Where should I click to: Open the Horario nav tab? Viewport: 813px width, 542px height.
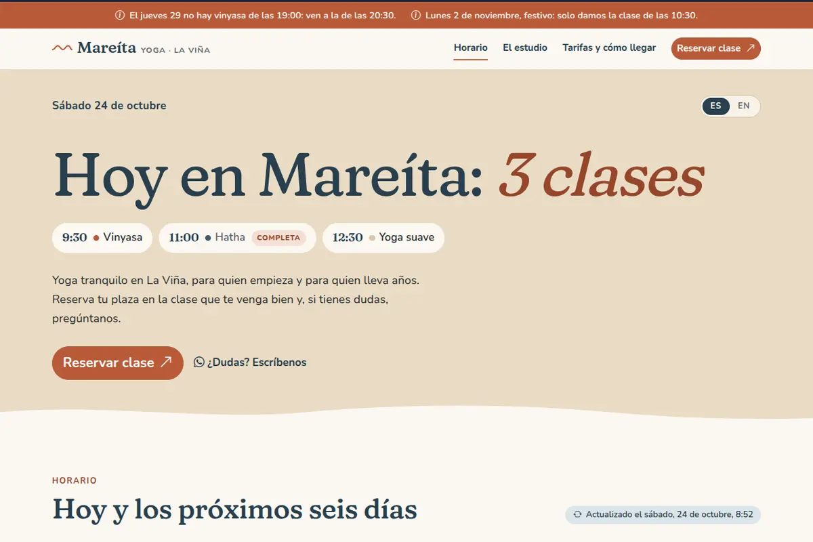tap(471, 48)
